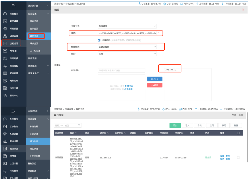Click 导入 button in list toolbar
Viewport: 251px width, 180px height.
click(x=187, y=125)
